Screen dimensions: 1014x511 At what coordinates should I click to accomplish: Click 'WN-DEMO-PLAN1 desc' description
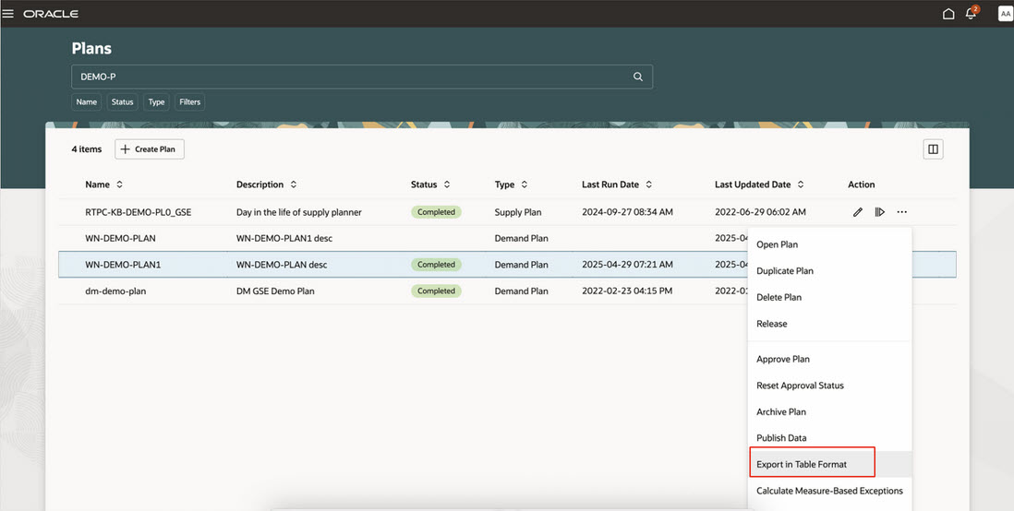pyautogui.click(x=284, y=238)
